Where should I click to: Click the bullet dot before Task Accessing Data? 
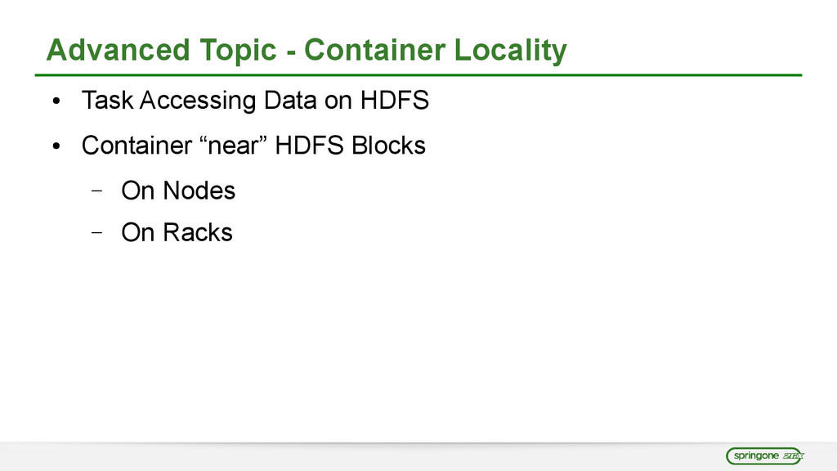pyautogui.click(x=55, y=103)
